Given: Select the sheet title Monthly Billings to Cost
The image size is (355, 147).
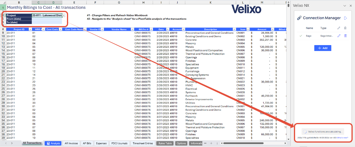Looking at the screenshot, I should coord(46,7).
